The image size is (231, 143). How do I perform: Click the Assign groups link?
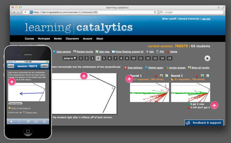tap(177, 68)
